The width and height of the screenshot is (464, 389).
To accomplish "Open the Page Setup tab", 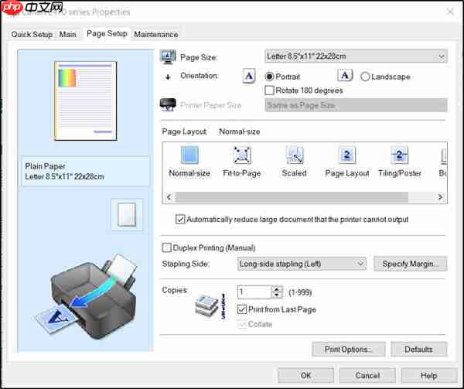I will (x=107, y=33).
